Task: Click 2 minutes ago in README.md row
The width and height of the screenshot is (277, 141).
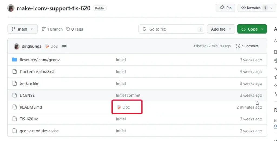Action: pyautogui.click(x=249, y=107)
